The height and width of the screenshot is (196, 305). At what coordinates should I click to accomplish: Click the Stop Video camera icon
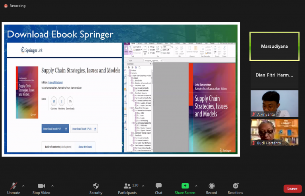click(x=41, y=186)
